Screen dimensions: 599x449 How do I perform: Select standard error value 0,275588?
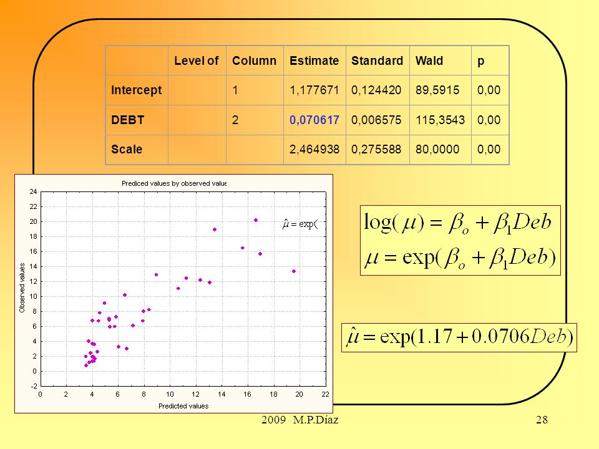point(376,149)
